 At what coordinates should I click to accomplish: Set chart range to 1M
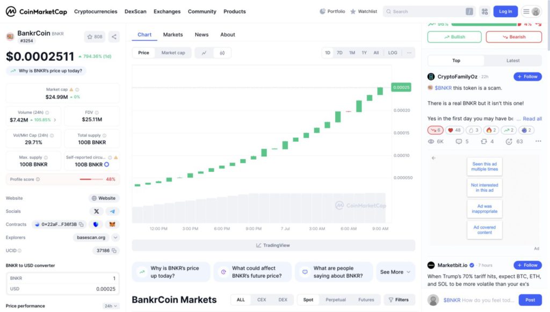[x=352, y=53]
